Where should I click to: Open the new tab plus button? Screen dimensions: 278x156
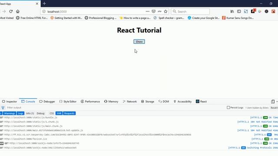click(x=44, y=3)
